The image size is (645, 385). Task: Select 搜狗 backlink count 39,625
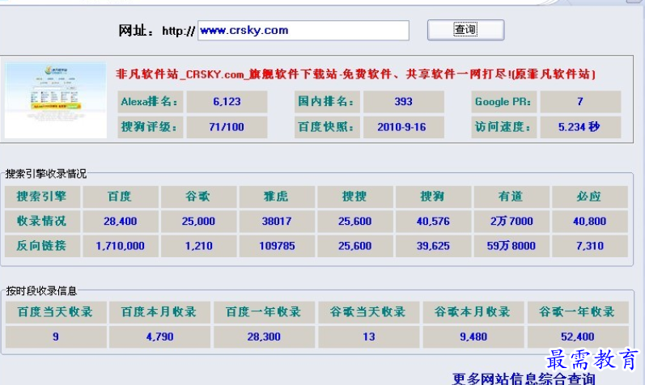tap(433, 246)
